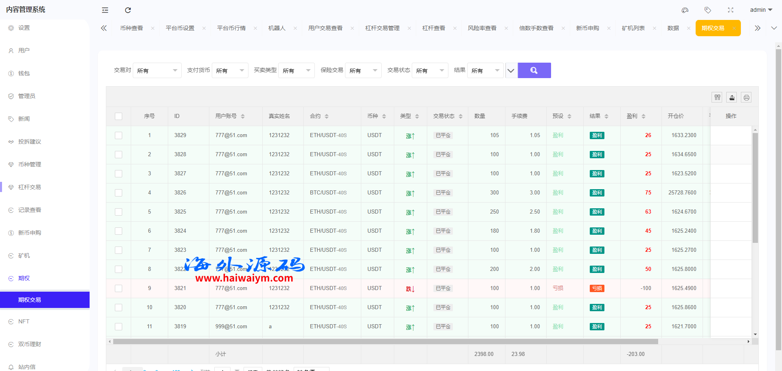Toggle the select-all header checkbox

pos(119,116)
